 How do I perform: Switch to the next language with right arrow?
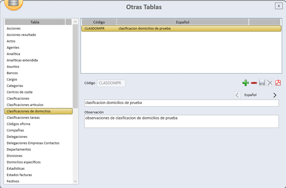pos(275,95)
